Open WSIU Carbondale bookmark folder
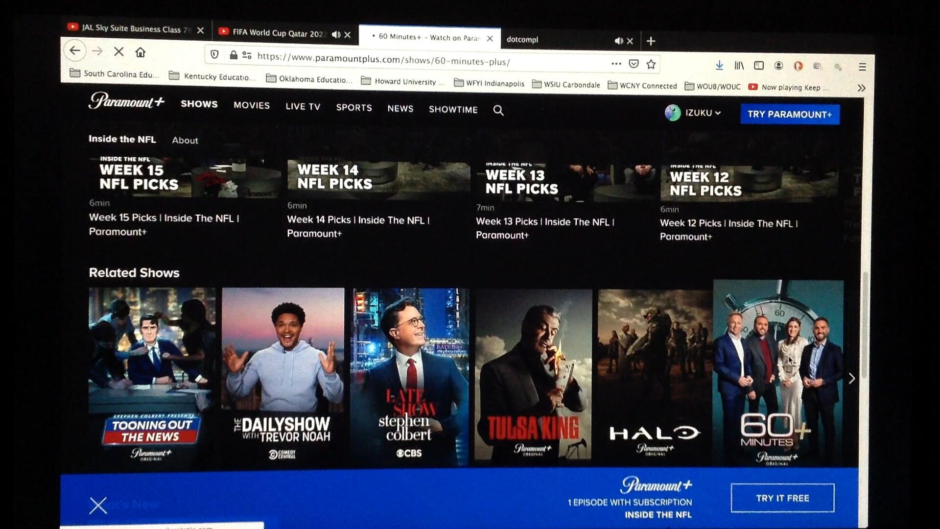The height and width of the screenshot is (529, 940). coord(565,85)
